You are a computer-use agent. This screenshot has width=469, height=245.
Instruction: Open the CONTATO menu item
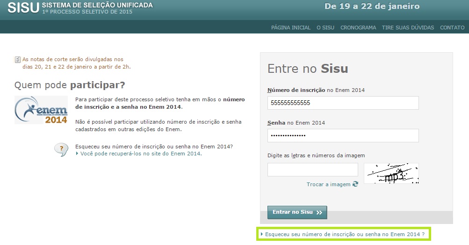coord(452,28)
